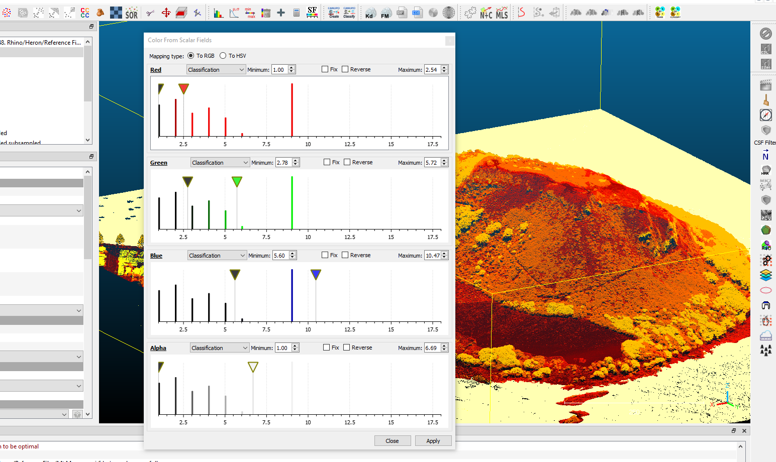The width and height of the screenshot is (776, 462).
Task: Click the Close button in dialog
Action: coord(392,441)
